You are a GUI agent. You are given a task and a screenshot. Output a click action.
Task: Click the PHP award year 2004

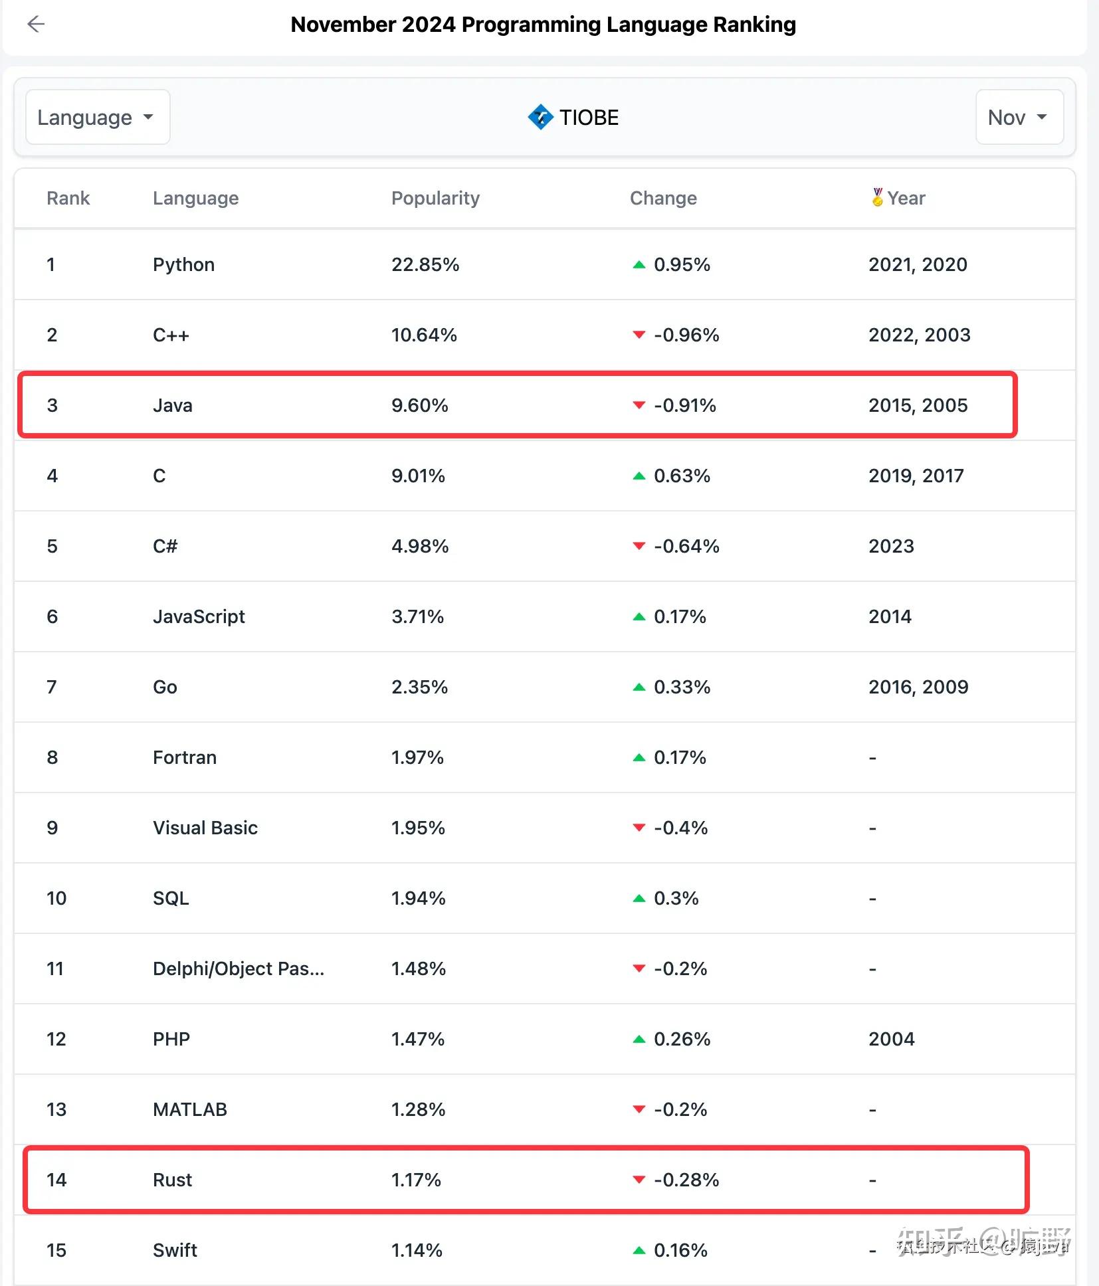pyautogui.click(x=891, y=1039)
